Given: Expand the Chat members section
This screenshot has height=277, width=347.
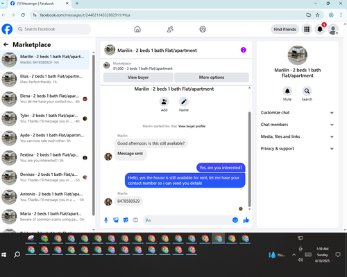Looking at the screenshot, I should pos(298,125).
